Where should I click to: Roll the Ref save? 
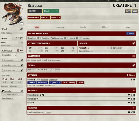pyautogui.click(x=12, y=79)
